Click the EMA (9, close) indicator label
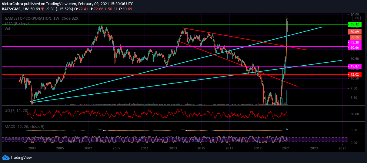This screenshot has height=163, width=367. pos(16,23)
